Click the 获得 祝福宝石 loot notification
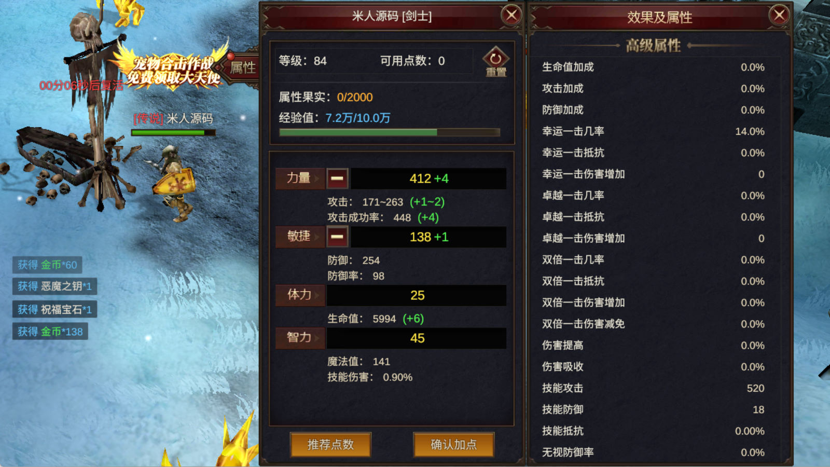 pos(54,310)
